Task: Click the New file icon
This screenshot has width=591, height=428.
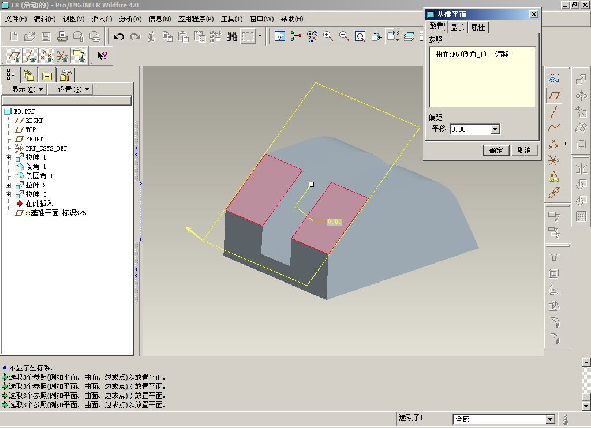Action: (14, 36)
